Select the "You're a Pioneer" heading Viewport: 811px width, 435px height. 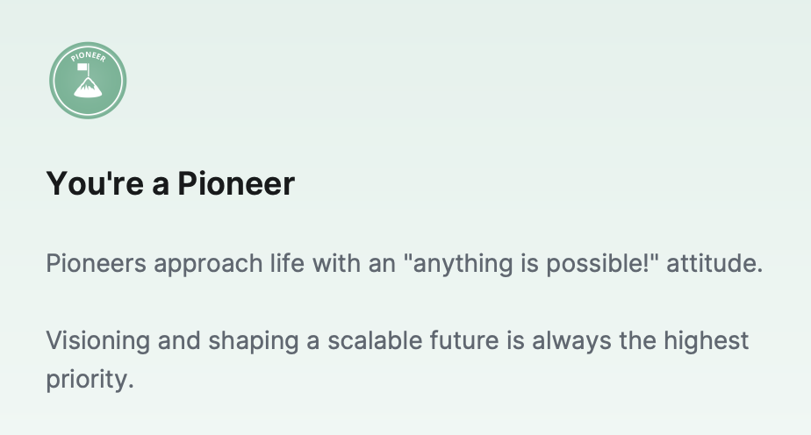pos(170,183)
